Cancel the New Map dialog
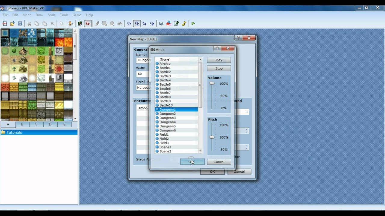385x216 pixels. point(239,172)
